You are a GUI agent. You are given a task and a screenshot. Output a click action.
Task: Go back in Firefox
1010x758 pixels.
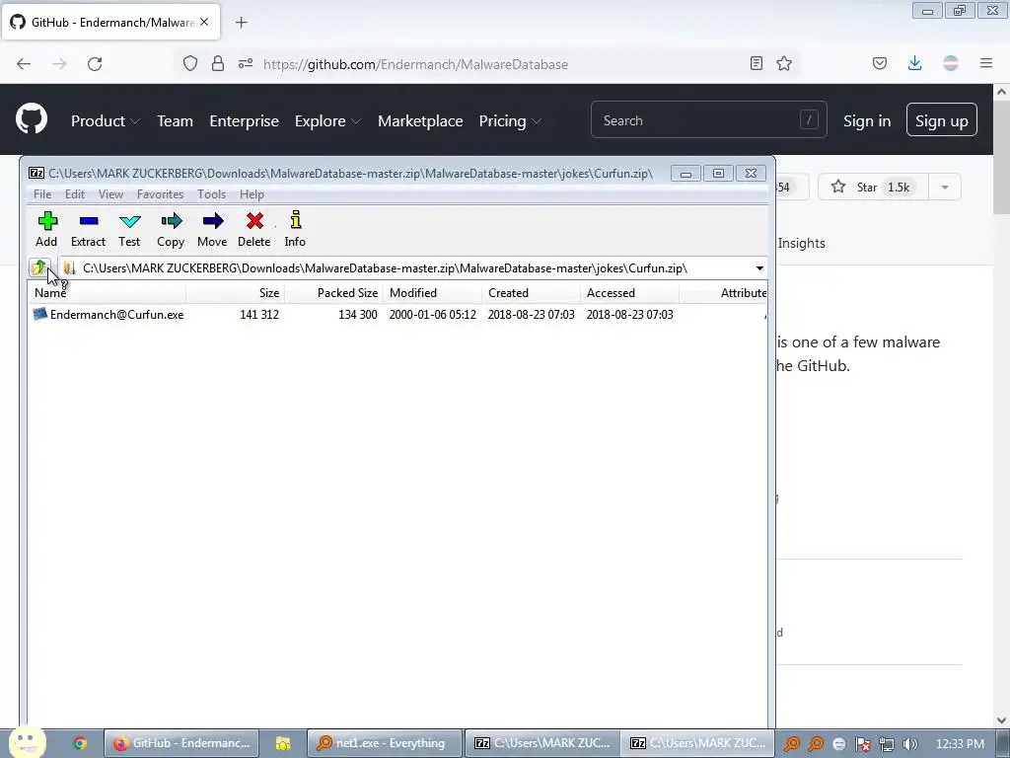(x=24, y=64)
